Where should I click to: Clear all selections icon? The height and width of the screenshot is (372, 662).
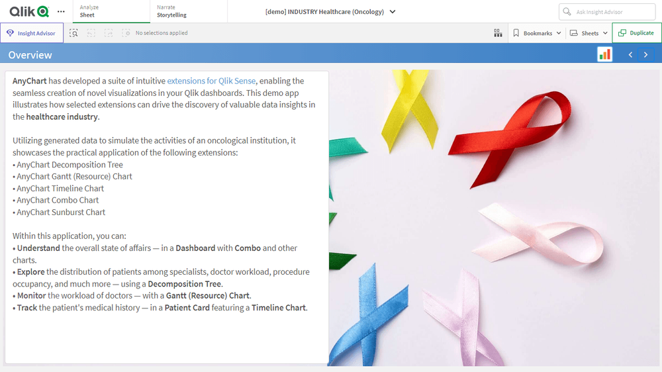126,33
